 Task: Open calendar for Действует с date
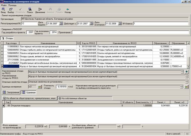(91, 24)
